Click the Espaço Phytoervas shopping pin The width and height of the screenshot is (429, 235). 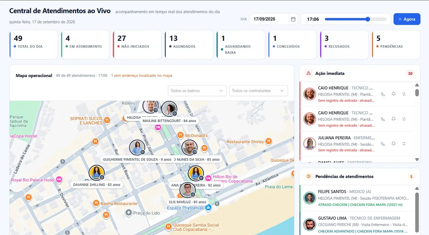tap(208, 208)
